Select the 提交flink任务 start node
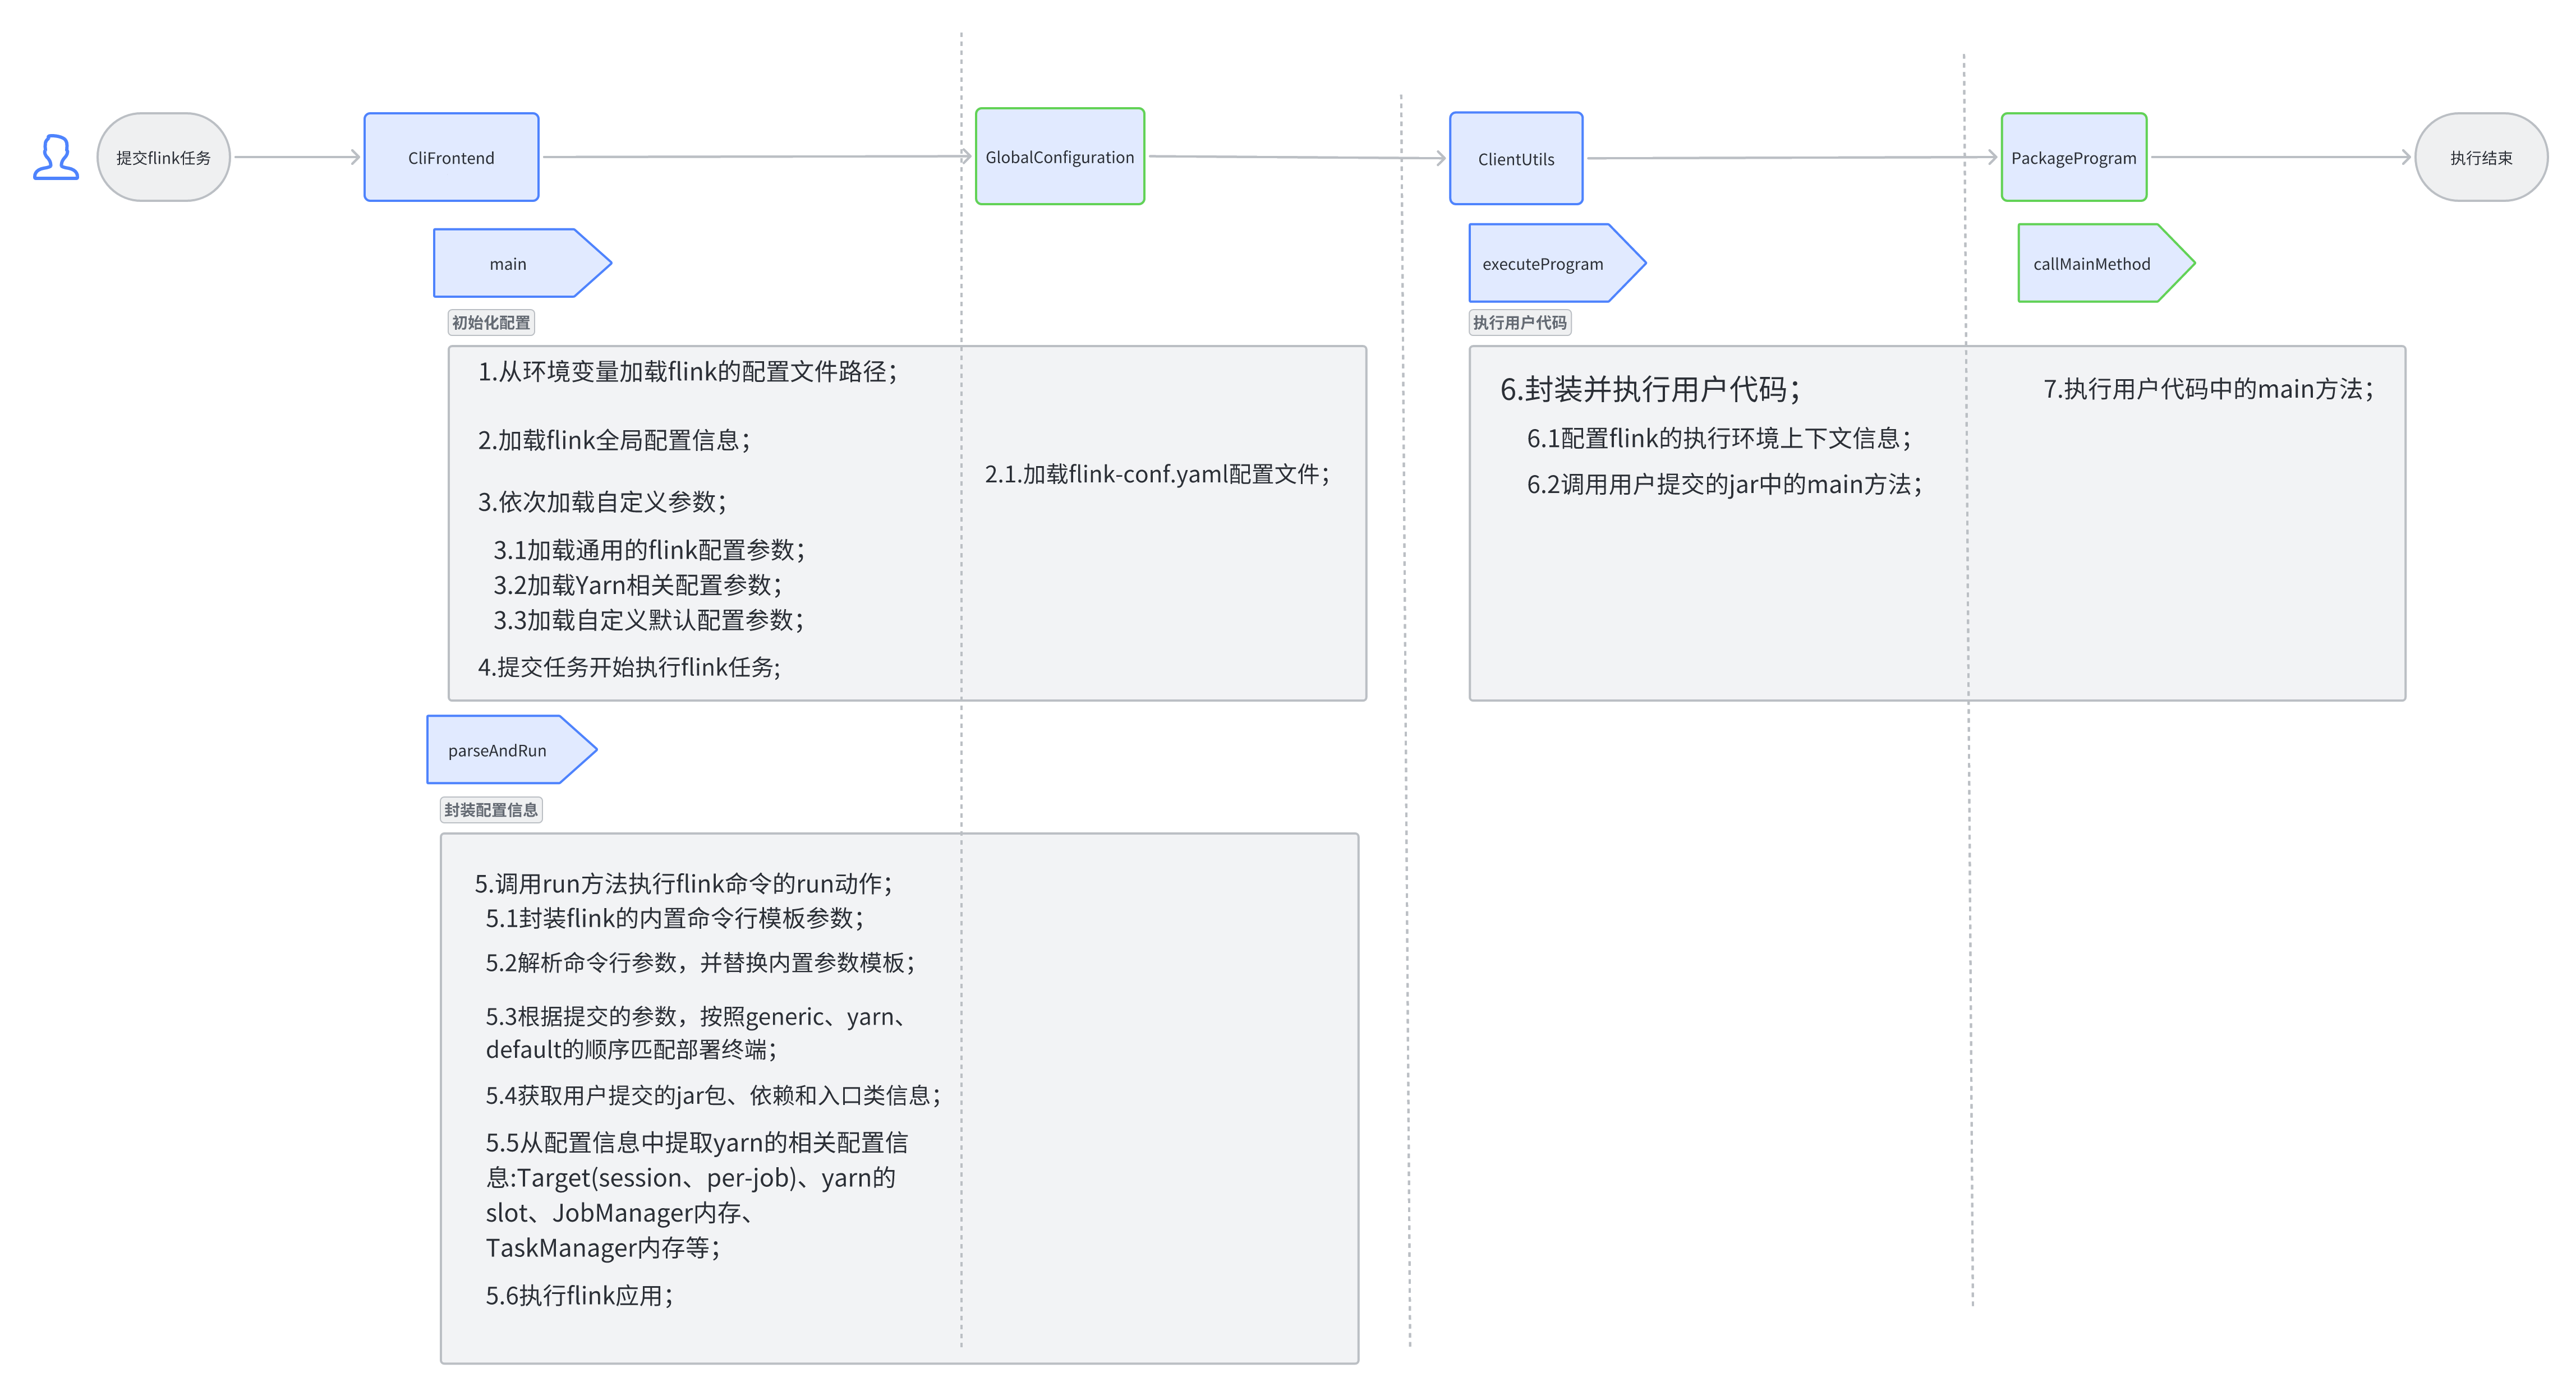 click(x=163, y=157)
